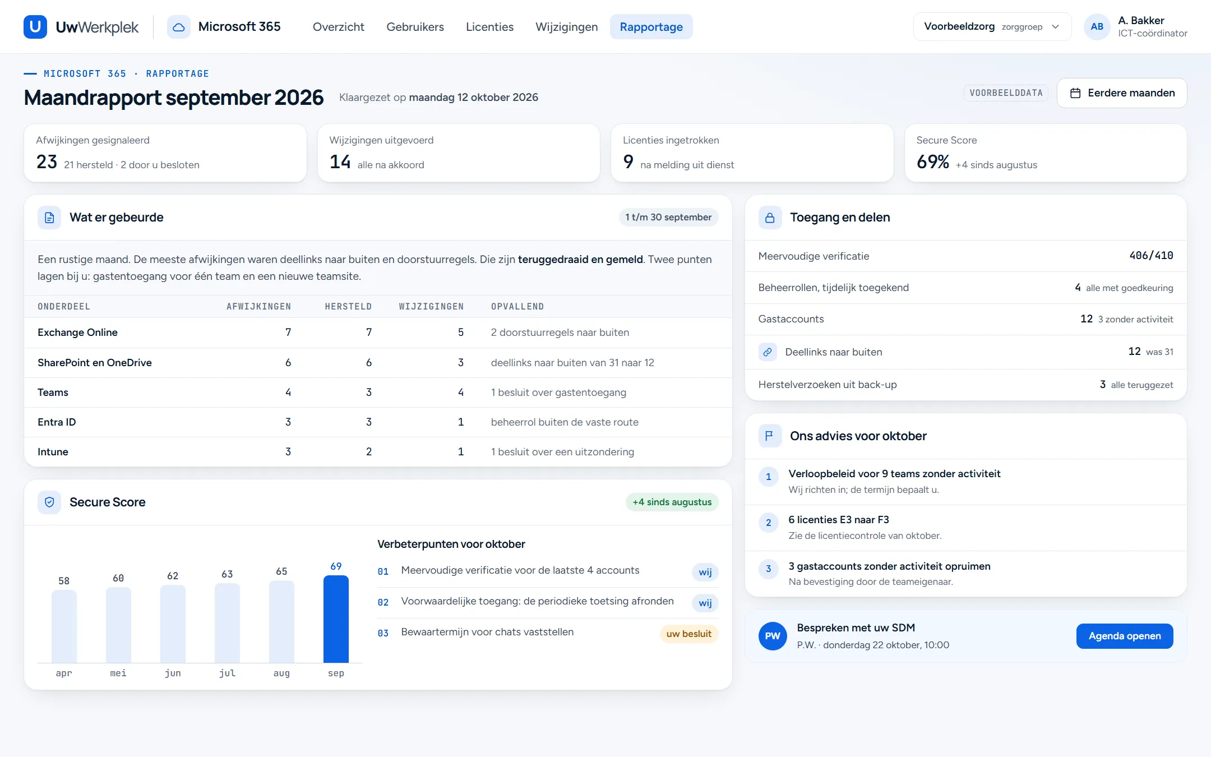1211x757 pixels.
Task: Open advice 3 gastaccounts zonder activiteit opruimen
Action: [x=965, y=574]
